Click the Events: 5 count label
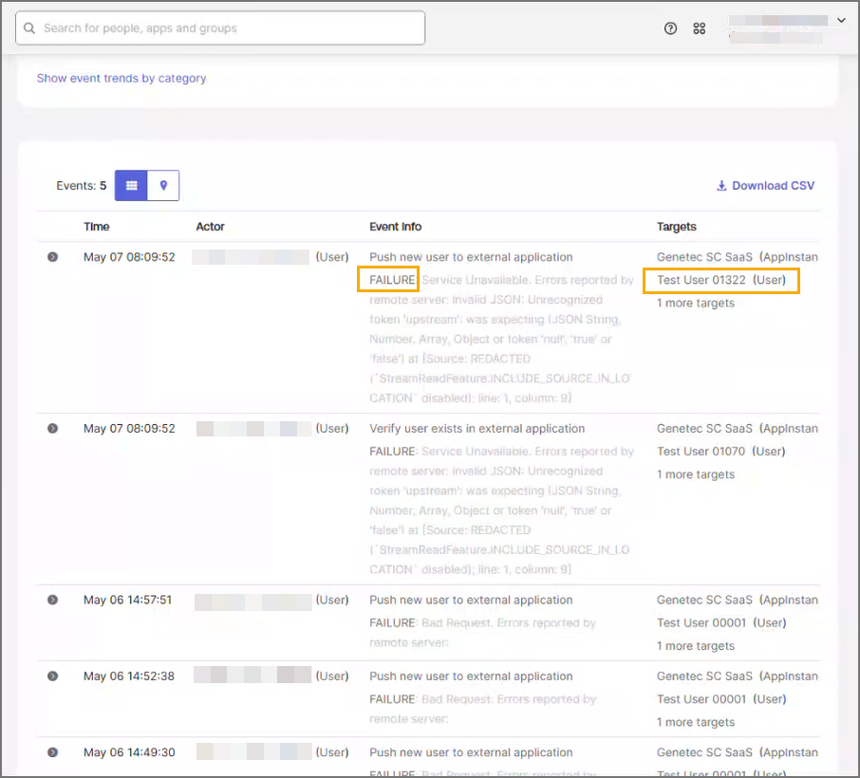 point(82,186)
